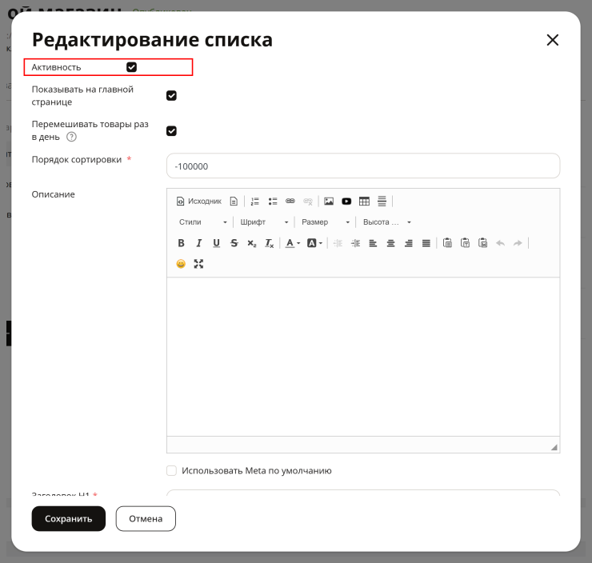Click the paste as plain text icon

[x=465, y=243]
